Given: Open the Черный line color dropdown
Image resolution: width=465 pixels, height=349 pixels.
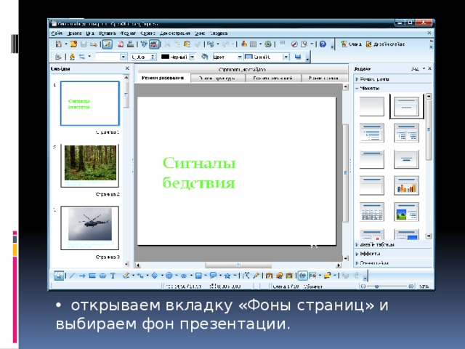Looking at the screenshot, I should [193, 57].
